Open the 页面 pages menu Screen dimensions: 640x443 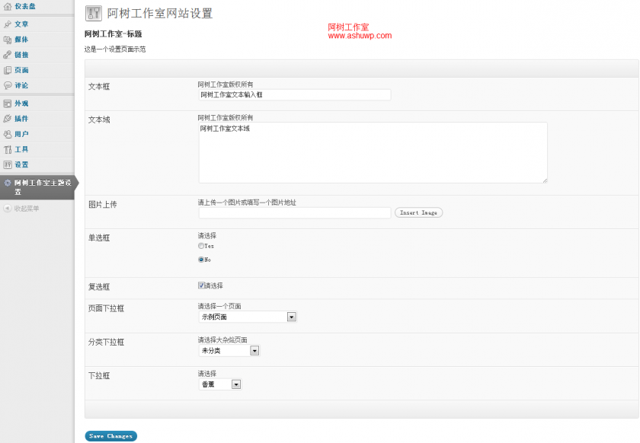click(21, 70)
